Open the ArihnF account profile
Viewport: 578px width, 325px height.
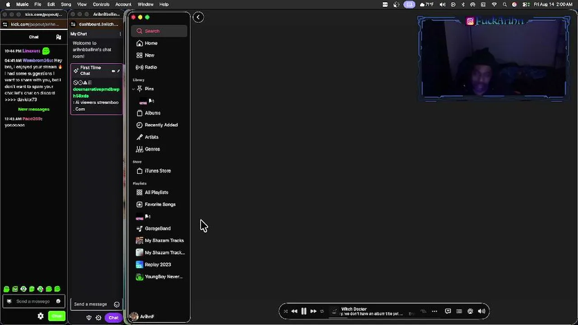[x=143, y=317]
